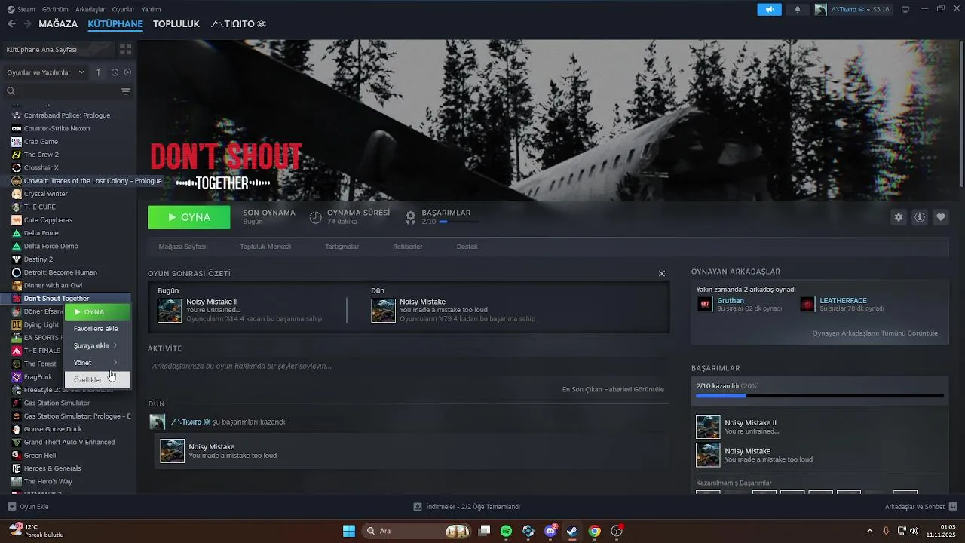Click Oynayan Arkadaşların Tümünü Görüntüle
This screenshot has width=965, height=543.
tap(875, 333)
